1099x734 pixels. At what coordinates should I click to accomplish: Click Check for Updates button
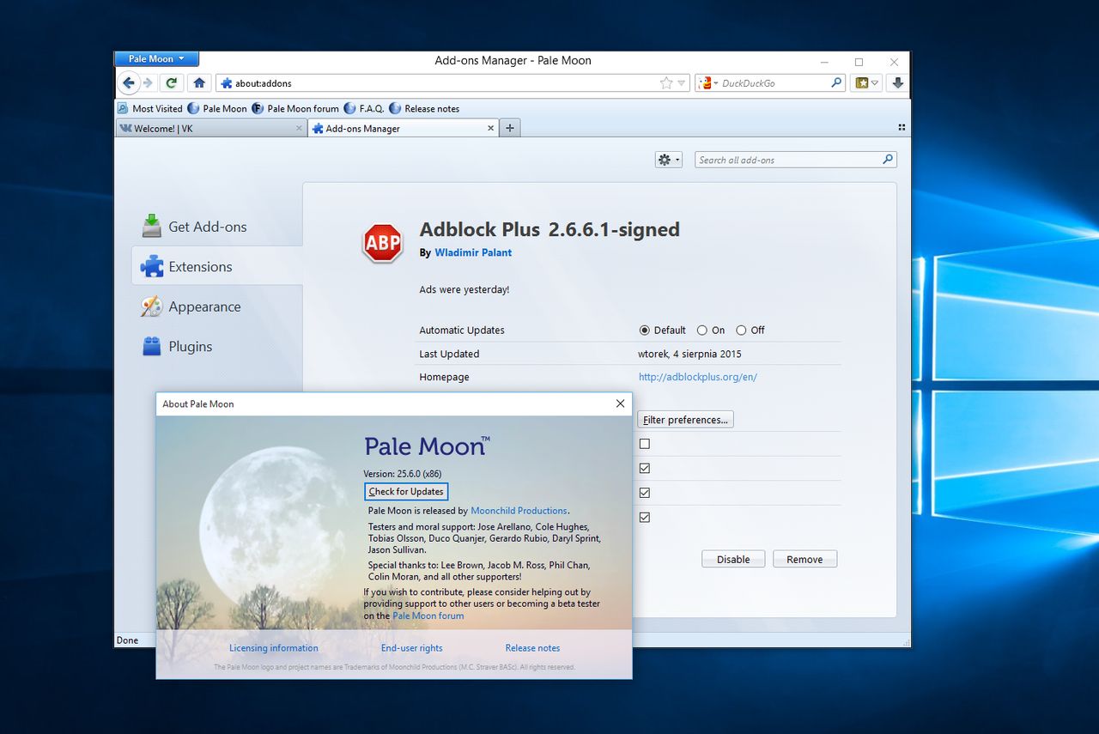(406, 492)
